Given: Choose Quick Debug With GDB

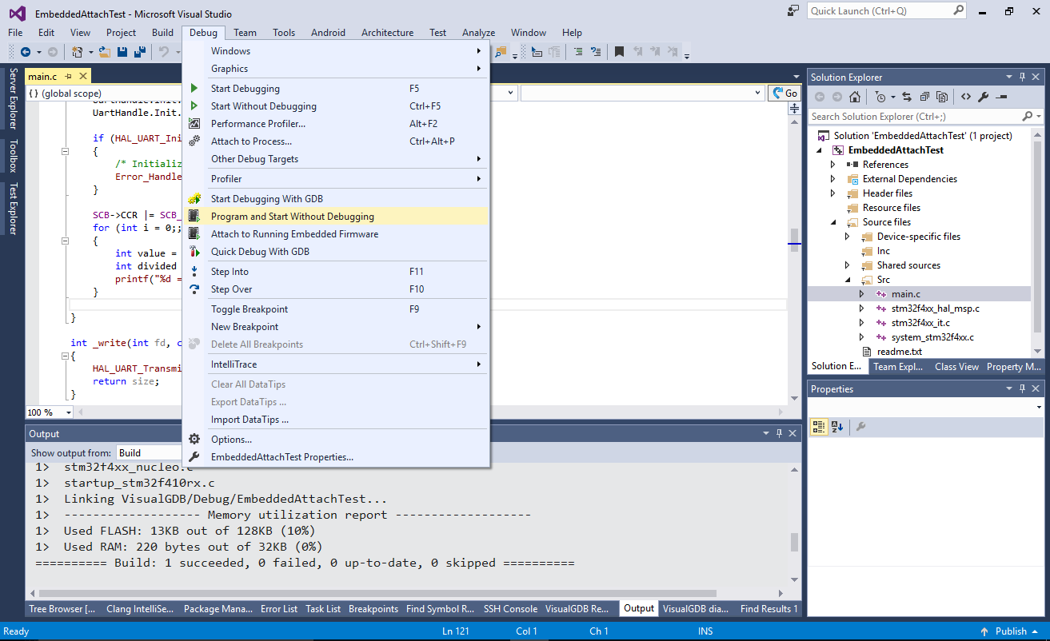Looking at the screenshot, I should 337,252.
